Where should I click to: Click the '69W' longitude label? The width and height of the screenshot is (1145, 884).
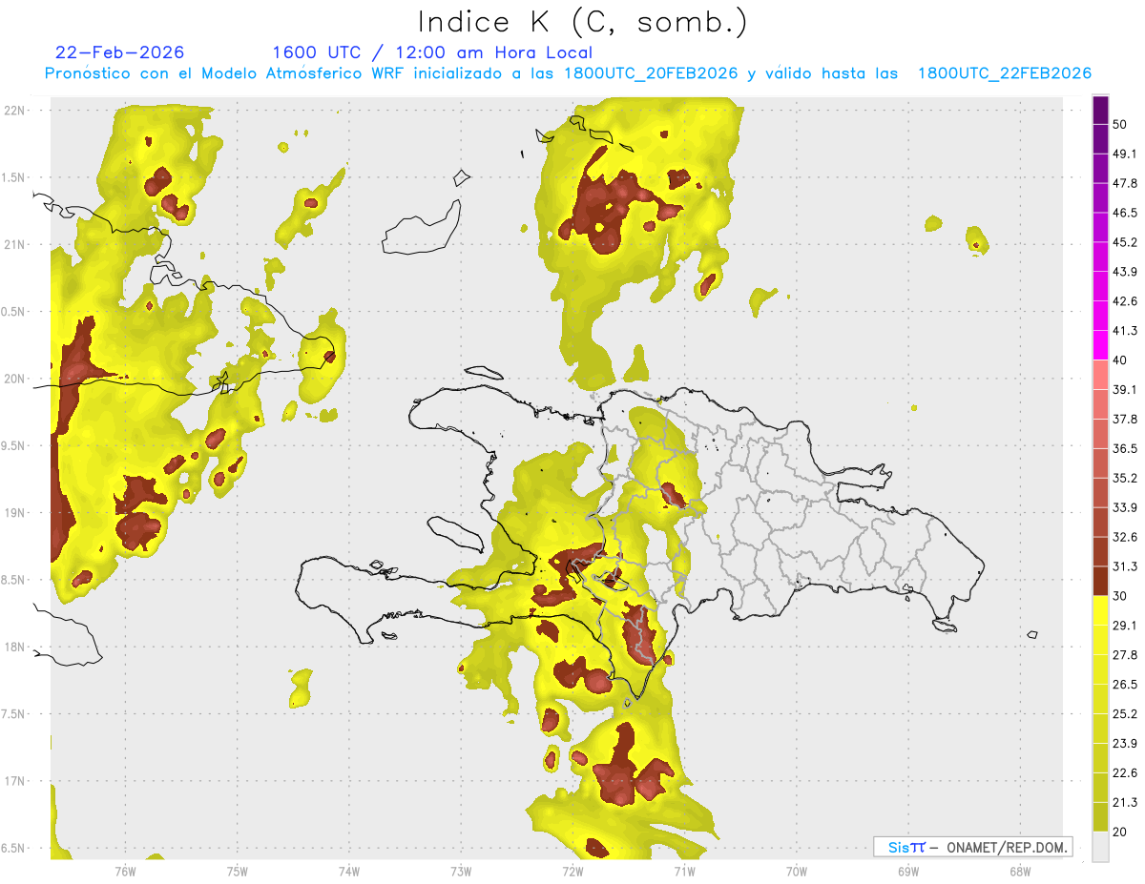tap(908, 871)
